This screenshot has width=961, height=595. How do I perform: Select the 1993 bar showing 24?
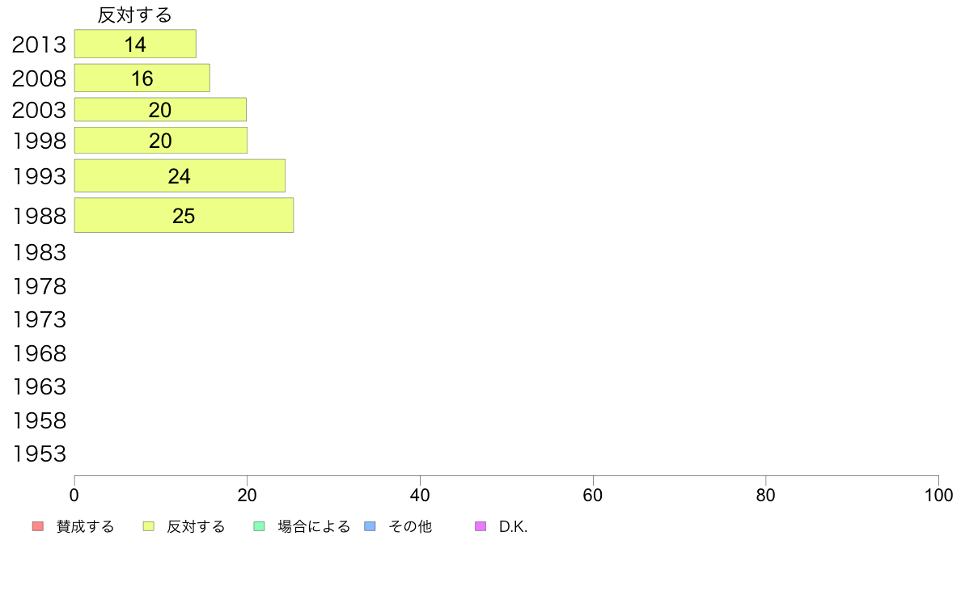(x=180, y=176)
